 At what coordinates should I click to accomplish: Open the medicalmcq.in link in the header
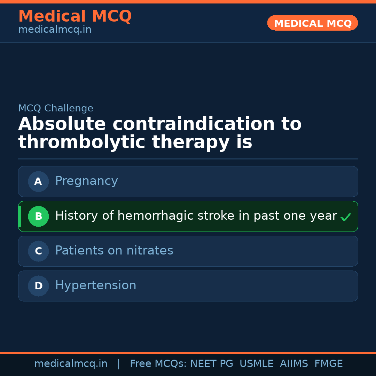(x=55, y=30)
